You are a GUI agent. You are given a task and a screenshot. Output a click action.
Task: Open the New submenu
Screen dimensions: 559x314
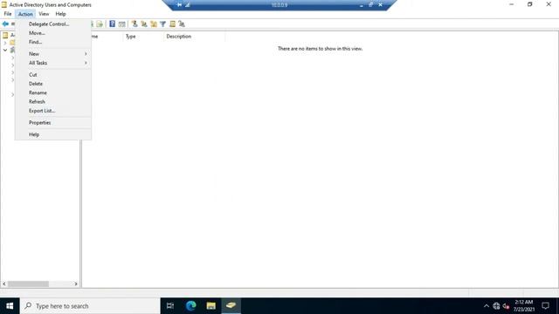coord(53,54)
